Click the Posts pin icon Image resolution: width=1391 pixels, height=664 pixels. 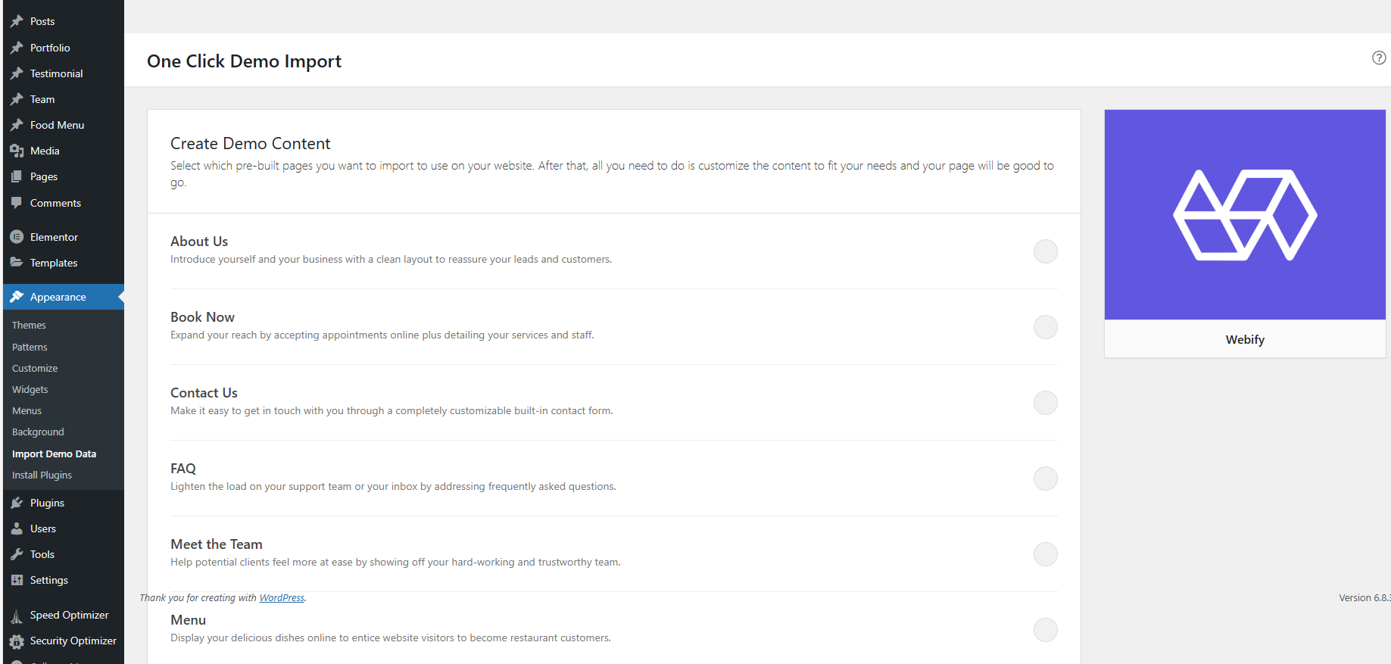point(17,21)
